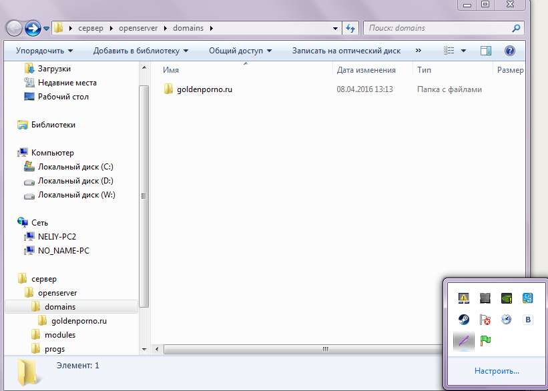The width and height of the screenshot is (548, 391).
Task: Open the NVIDIA tray icon
Action: [x=507, y=298]
